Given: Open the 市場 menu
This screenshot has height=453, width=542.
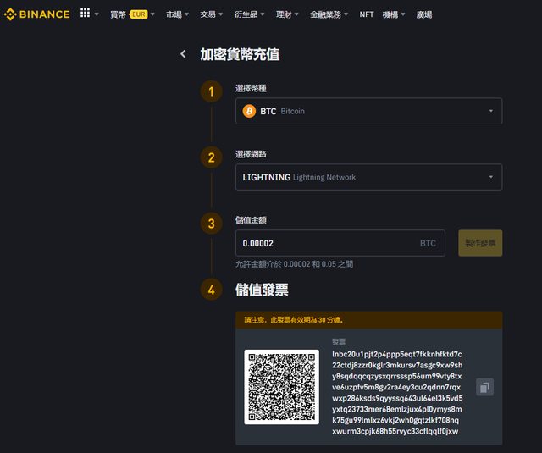Looking at the screenshot, I should click(x=177, y=14).
